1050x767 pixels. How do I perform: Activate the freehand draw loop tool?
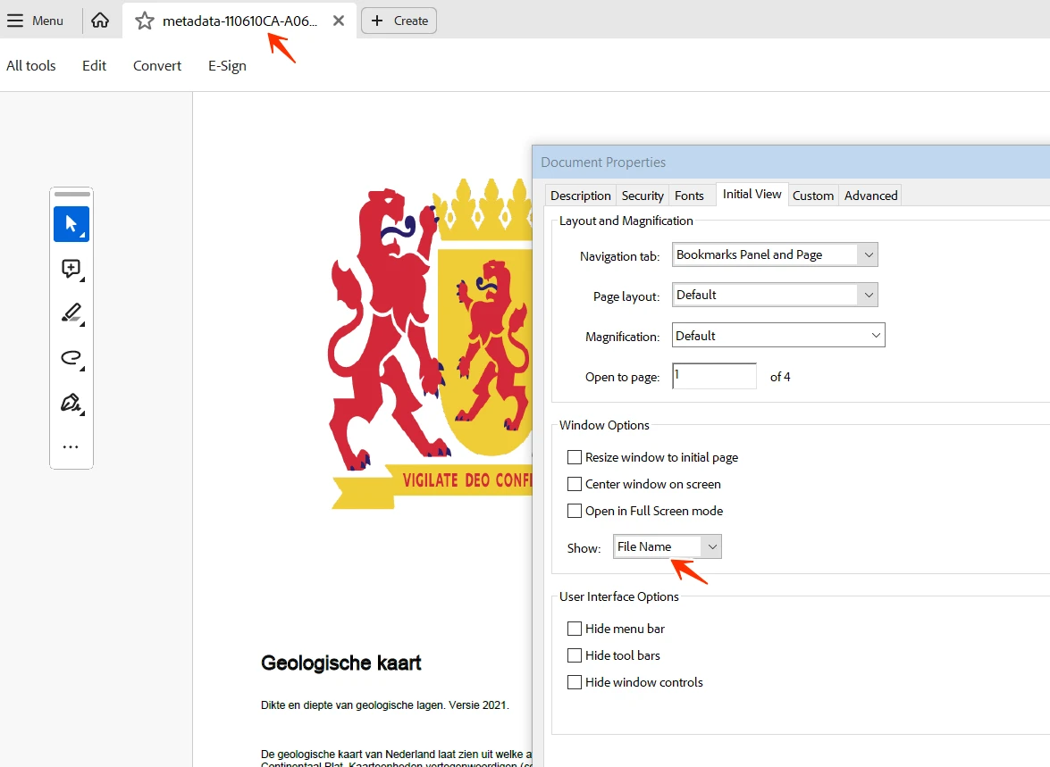(71, 358)
